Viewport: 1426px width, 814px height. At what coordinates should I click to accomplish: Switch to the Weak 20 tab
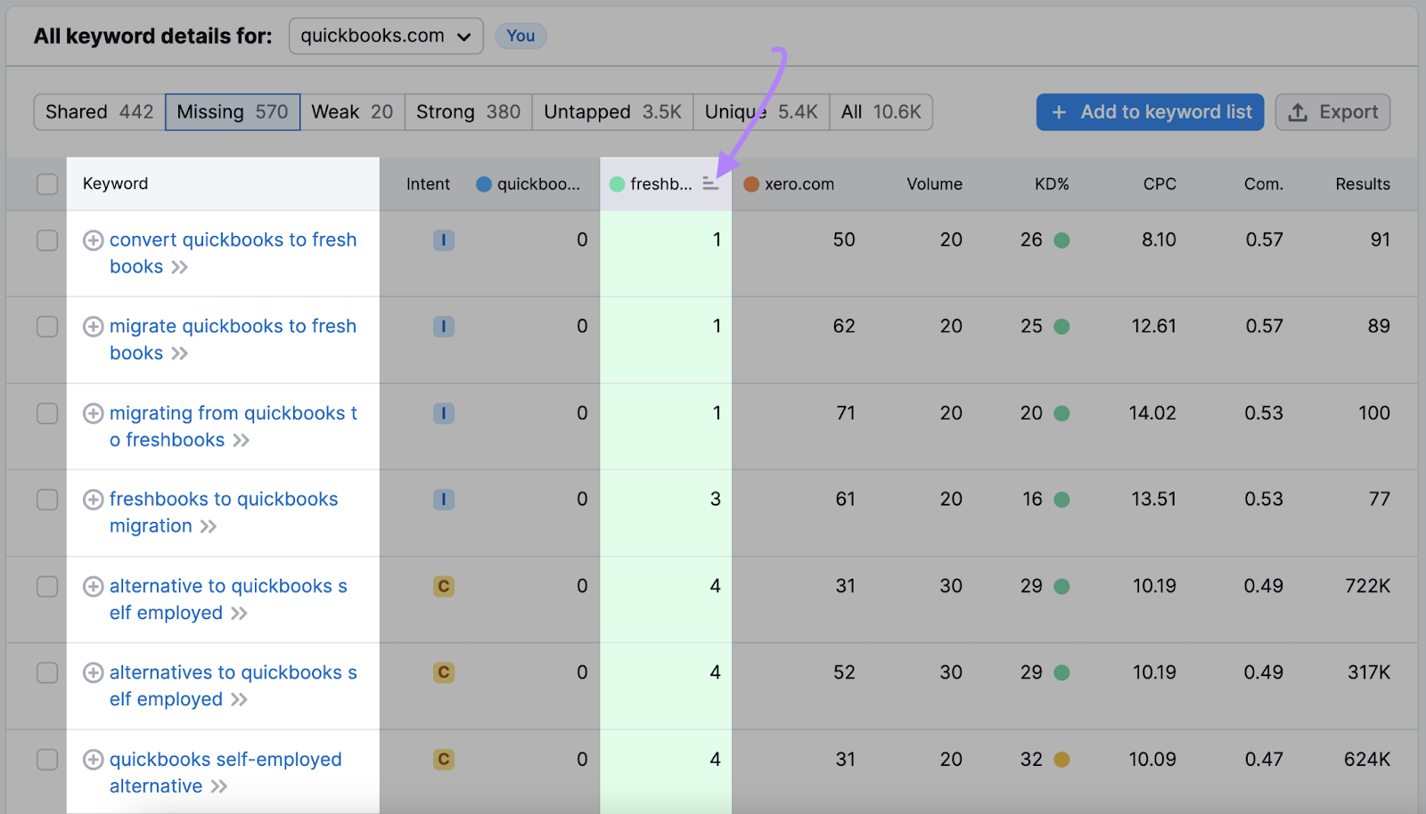(x=352, y=112)
